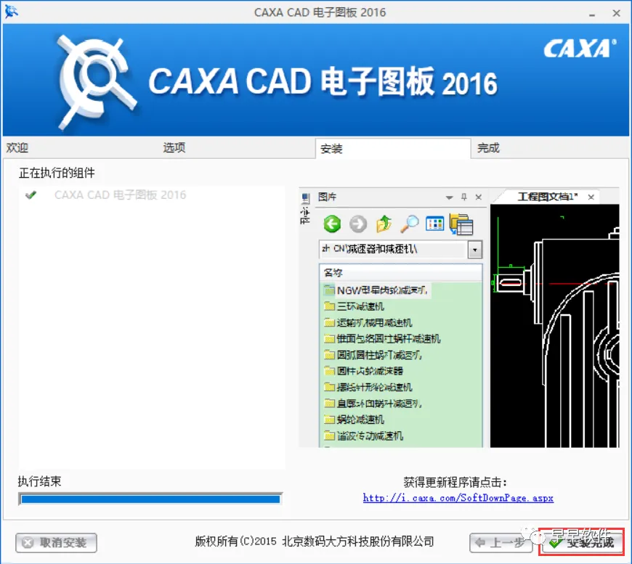Select the 蜗轮减速机 folder
The width and height of the screenshot is (632, 564).
pyautogui.click(x=354, y=420)
